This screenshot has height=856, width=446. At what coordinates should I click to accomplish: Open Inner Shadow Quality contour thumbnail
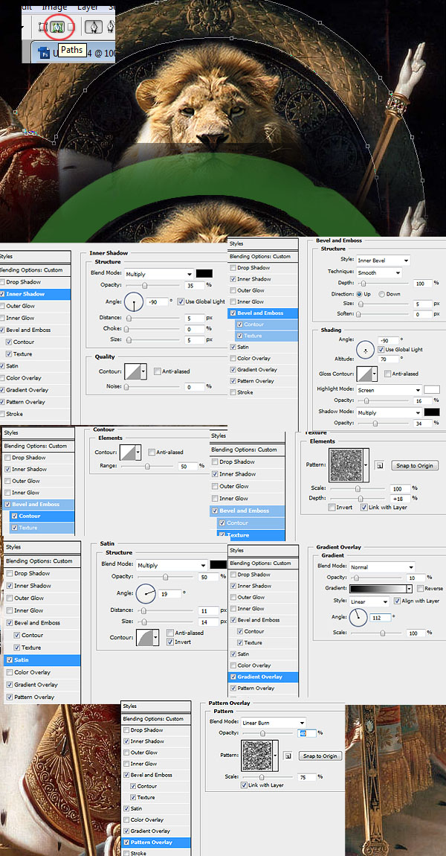(x=132, y=371)
